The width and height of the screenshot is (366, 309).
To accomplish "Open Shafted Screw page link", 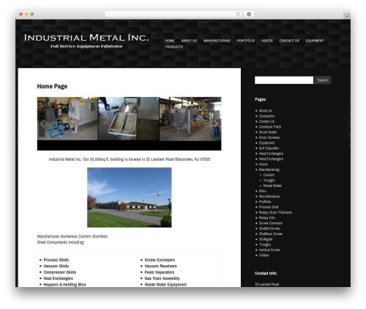I will (269, 229).
